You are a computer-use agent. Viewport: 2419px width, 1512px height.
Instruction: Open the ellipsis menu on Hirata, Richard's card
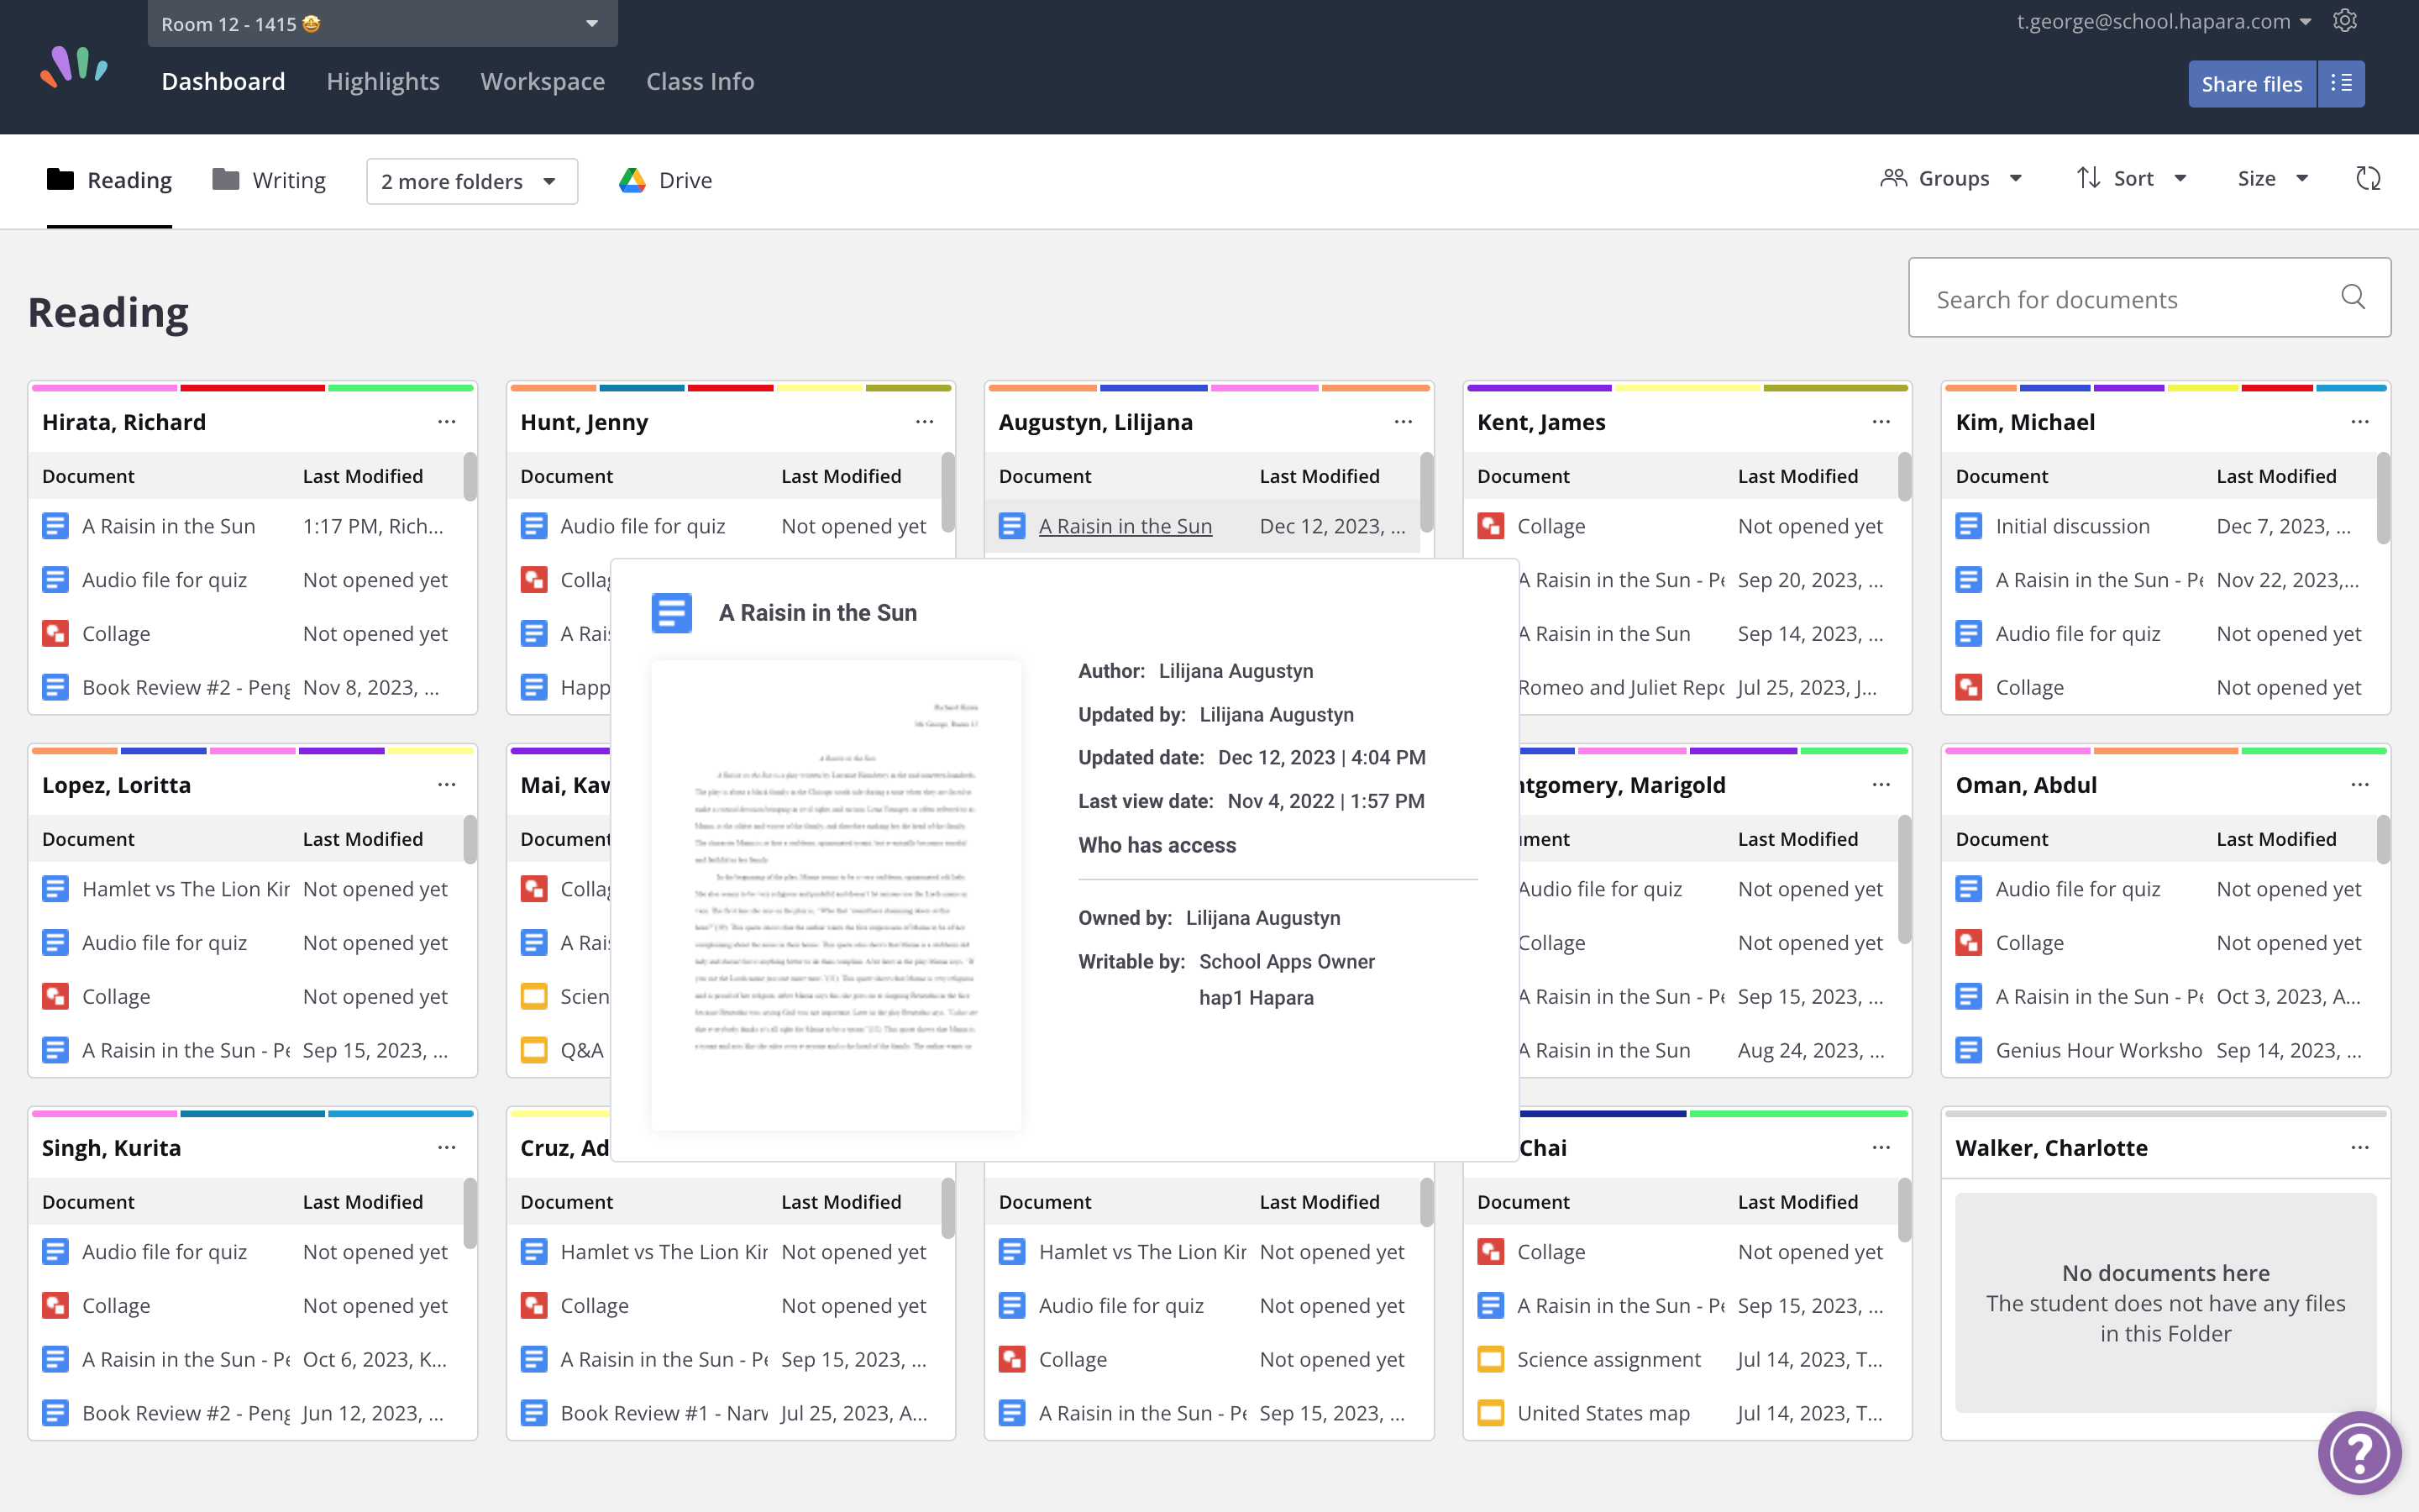pyautogui.click(x=446, y=421)
